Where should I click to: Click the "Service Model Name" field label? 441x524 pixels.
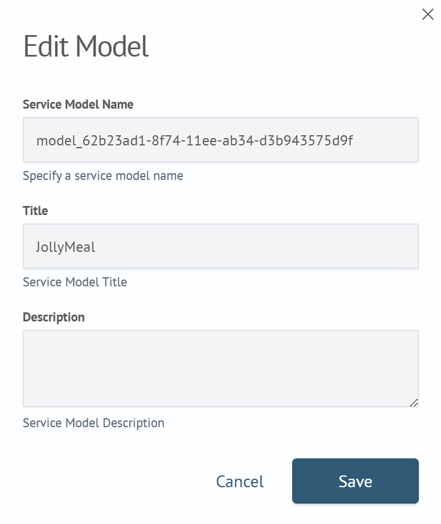coord(78,104)
